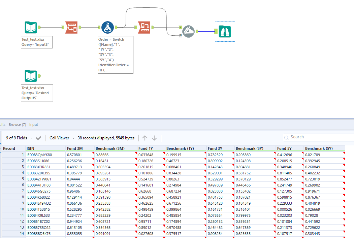Open the Join tool configuration
This screenshot has height=238, width=354.
(189, 31)
